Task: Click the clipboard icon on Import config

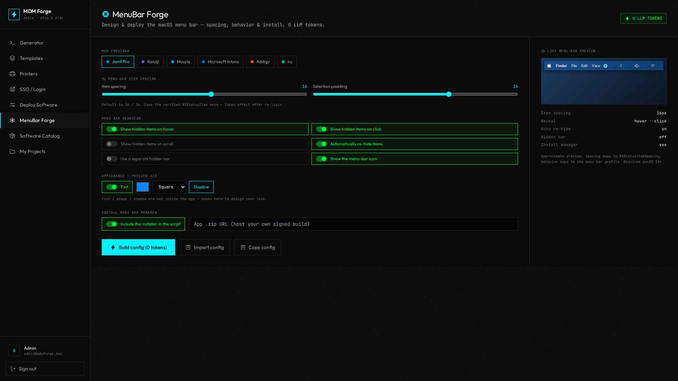Action: pyautogui.click(x=188, y=247)
